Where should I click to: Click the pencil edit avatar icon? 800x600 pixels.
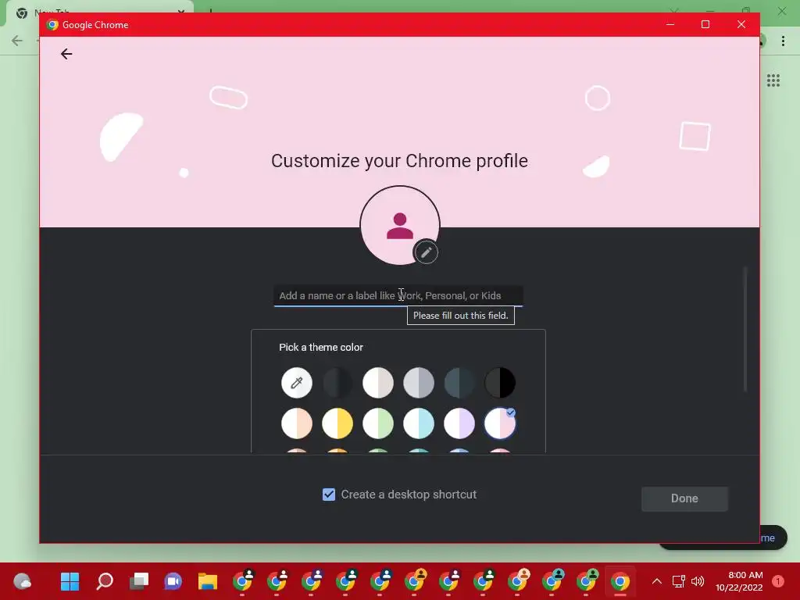426,252
